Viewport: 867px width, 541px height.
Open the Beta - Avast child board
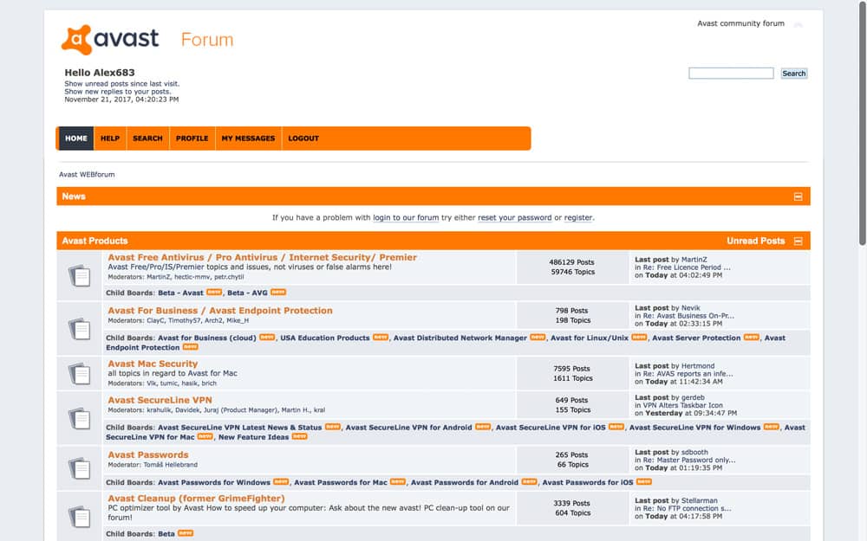click(x=181, y=293)
